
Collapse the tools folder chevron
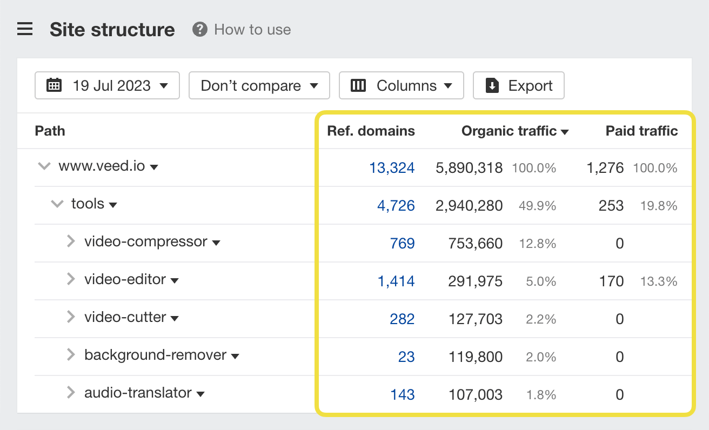coord(57,204)
